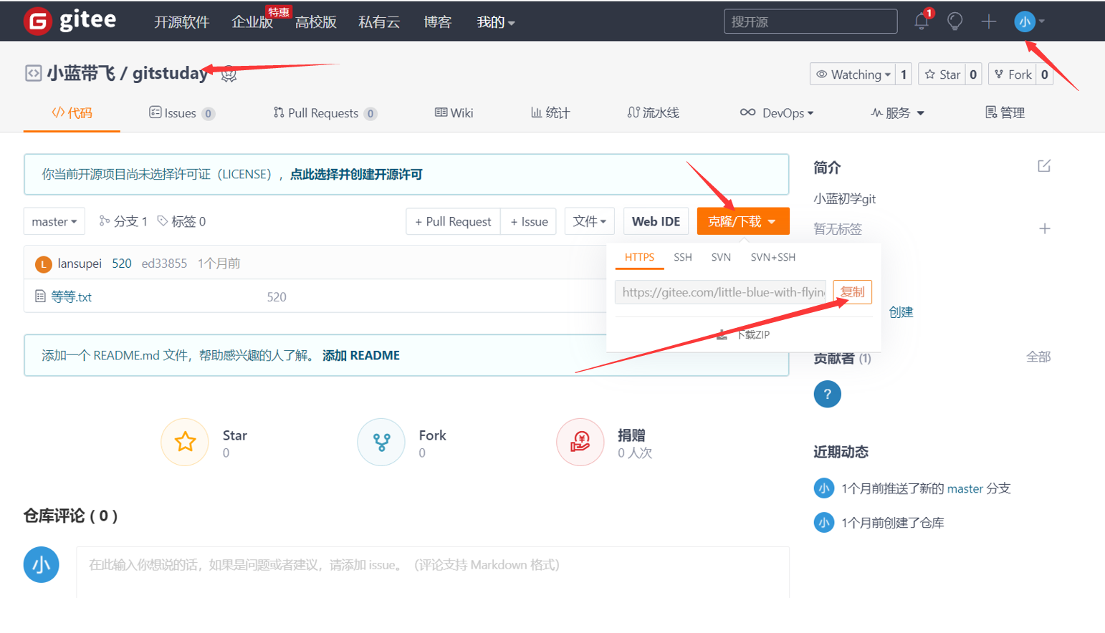Open the Issues tab

click(x=182, y=113)
